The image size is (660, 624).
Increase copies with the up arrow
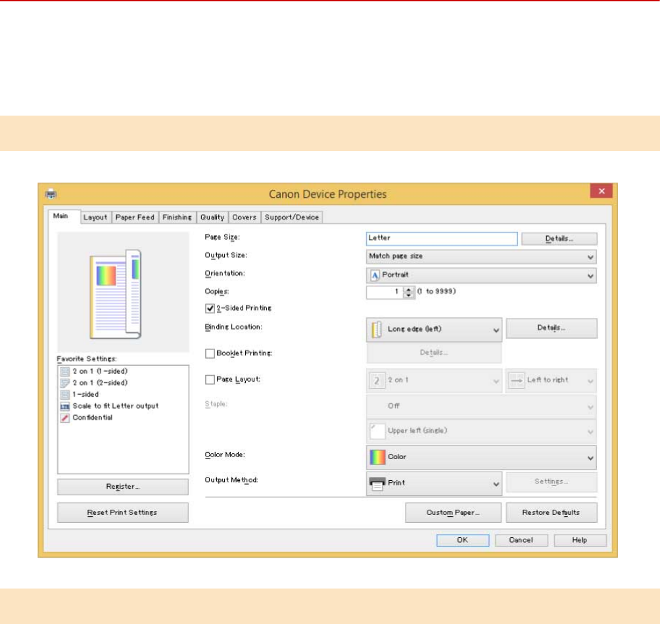tap(409, 289)
